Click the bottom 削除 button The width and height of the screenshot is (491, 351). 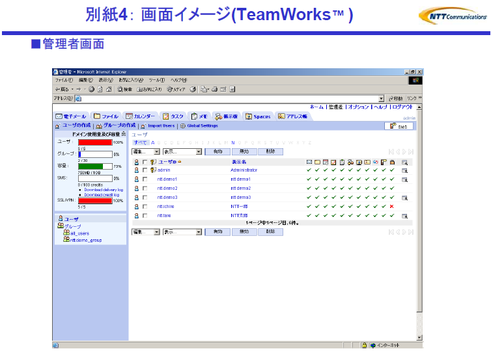point(270,232)
